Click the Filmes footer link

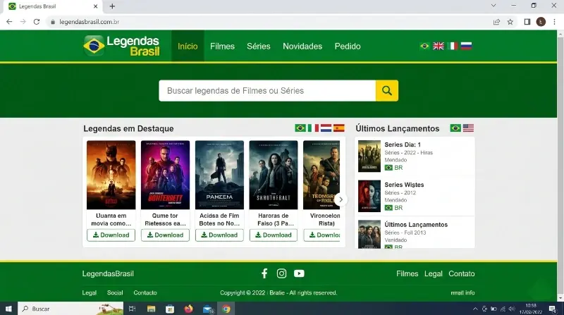(x=407, y=273)
